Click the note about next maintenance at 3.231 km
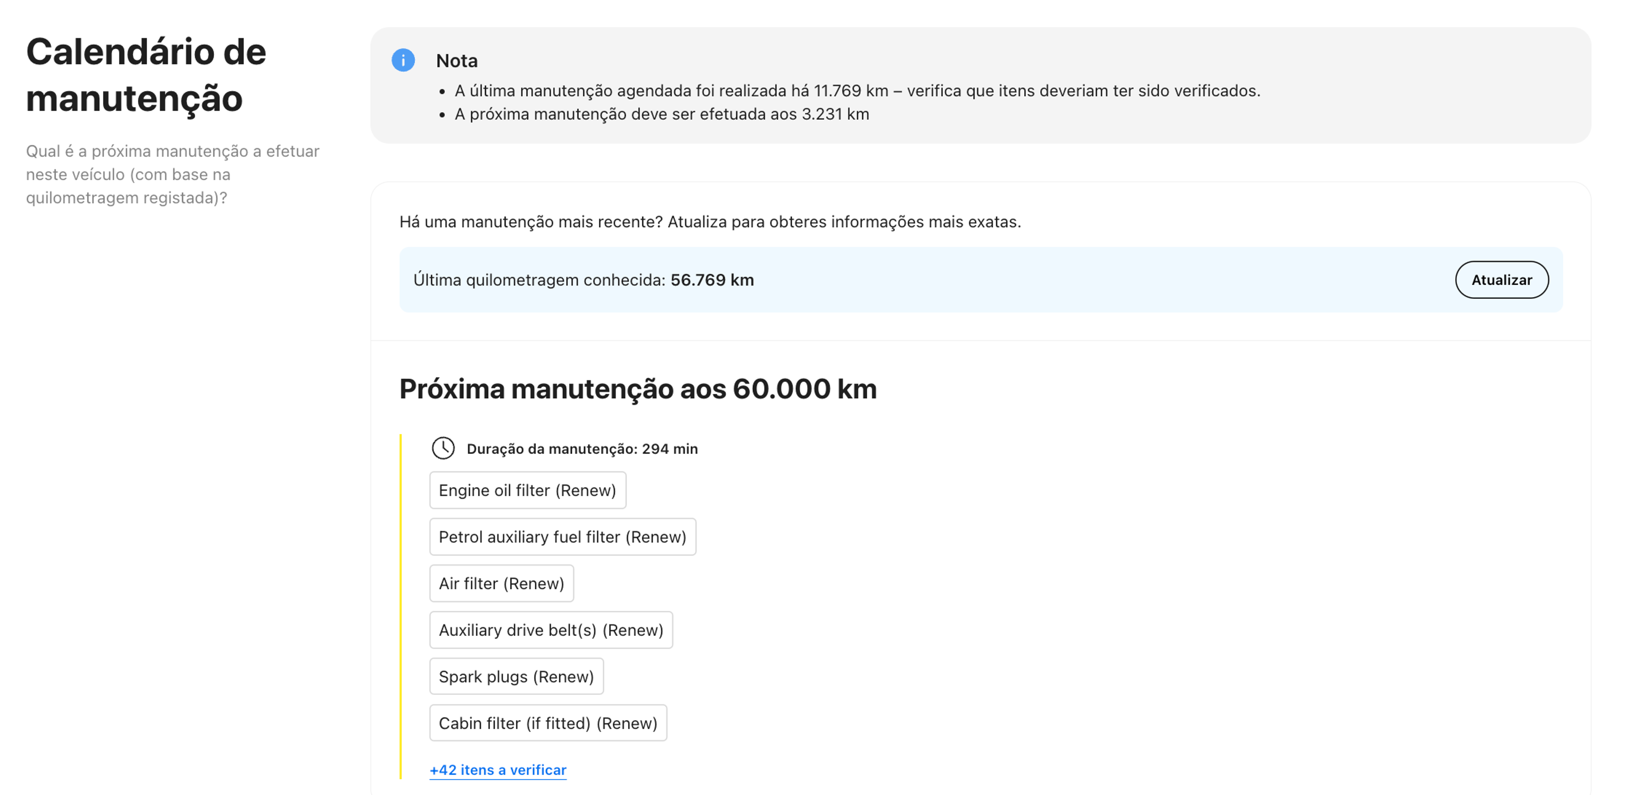Screen dimensions: 1625x795 pos(662,114)
